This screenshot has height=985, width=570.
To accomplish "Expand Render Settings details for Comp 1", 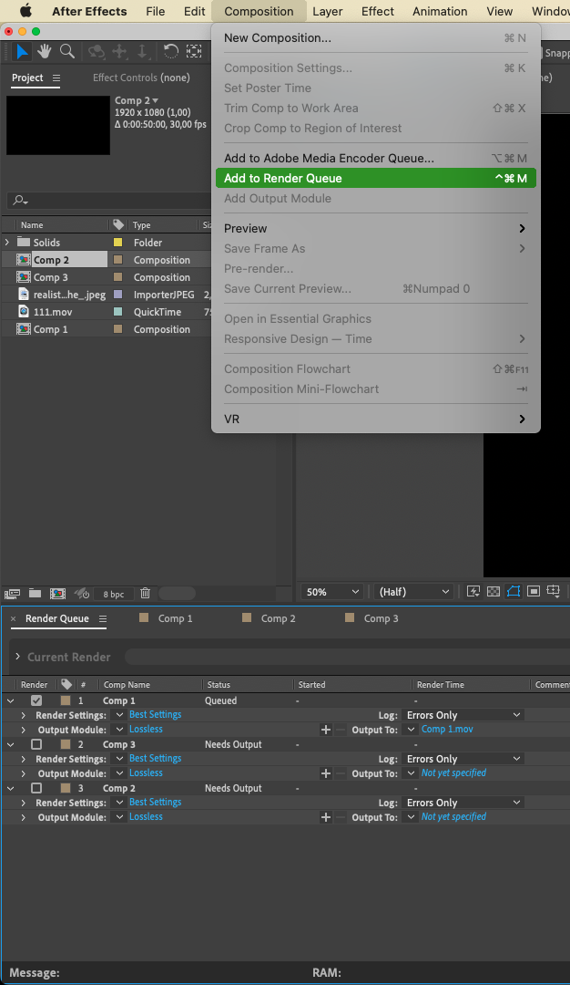I will click(23, 716).
